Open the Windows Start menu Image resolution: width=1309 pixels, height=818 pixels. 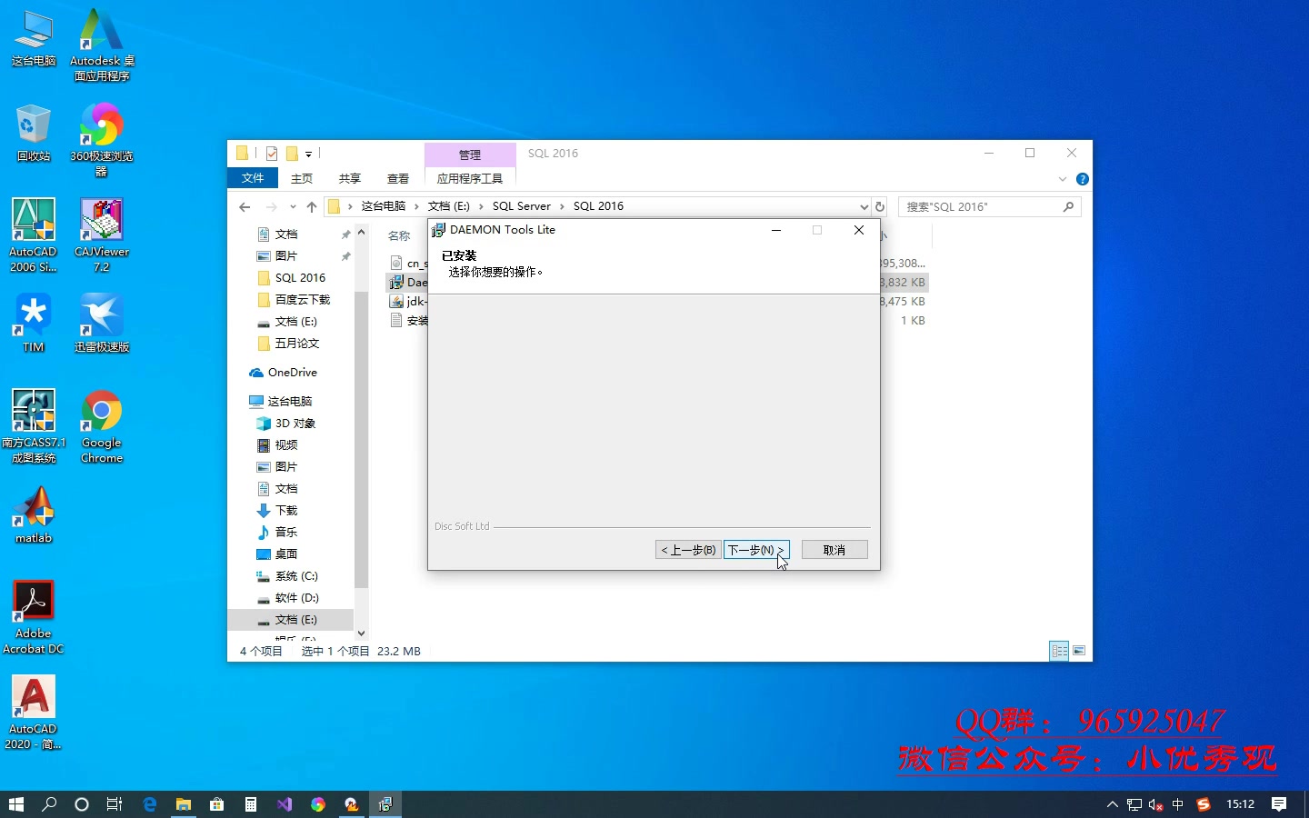click(15, 804)
